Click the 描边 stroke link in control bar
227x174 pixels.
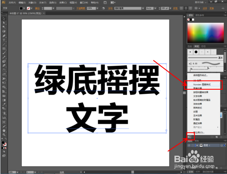[x=37, y=9]
